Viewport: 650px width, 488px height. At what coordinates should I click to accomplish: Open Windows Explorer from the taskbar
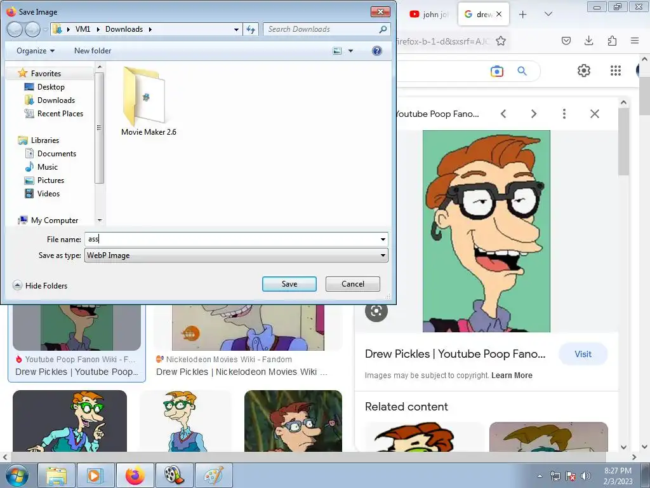tap(56, 475)
